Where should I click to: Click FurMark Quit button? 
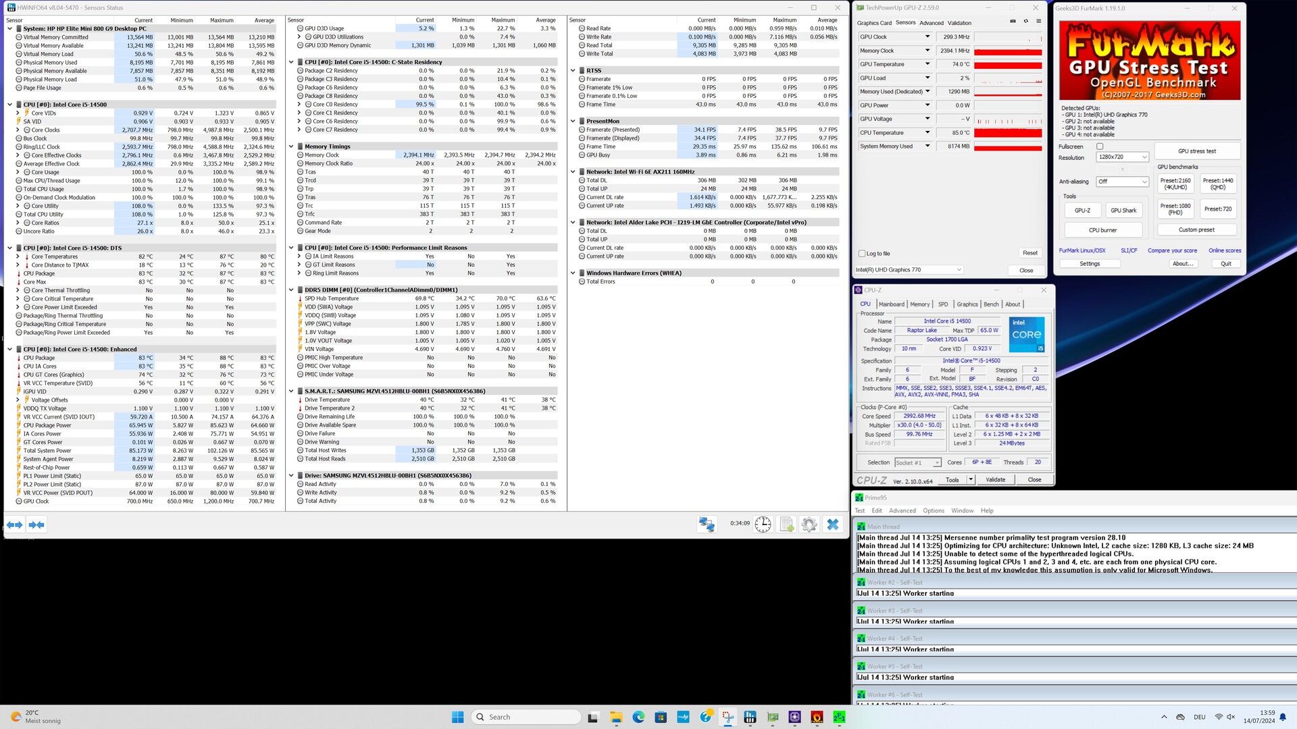coord(1225,264)
